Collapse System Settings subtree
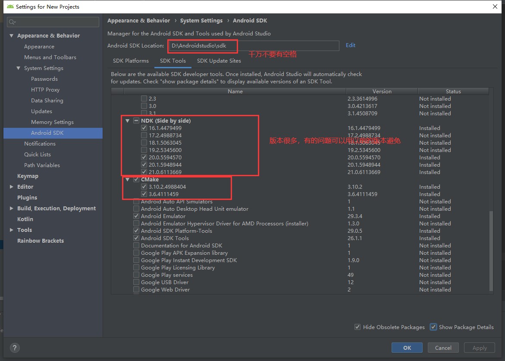The width and height of the screenshot is (505, 361). tap(19, 68)
